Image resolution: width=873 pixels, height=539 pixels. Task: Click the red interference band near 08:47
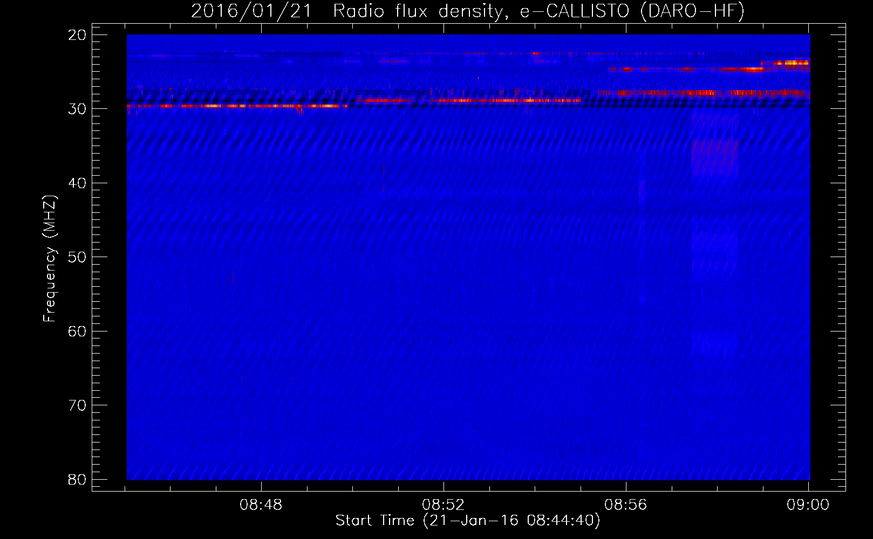tap(237, 106)
